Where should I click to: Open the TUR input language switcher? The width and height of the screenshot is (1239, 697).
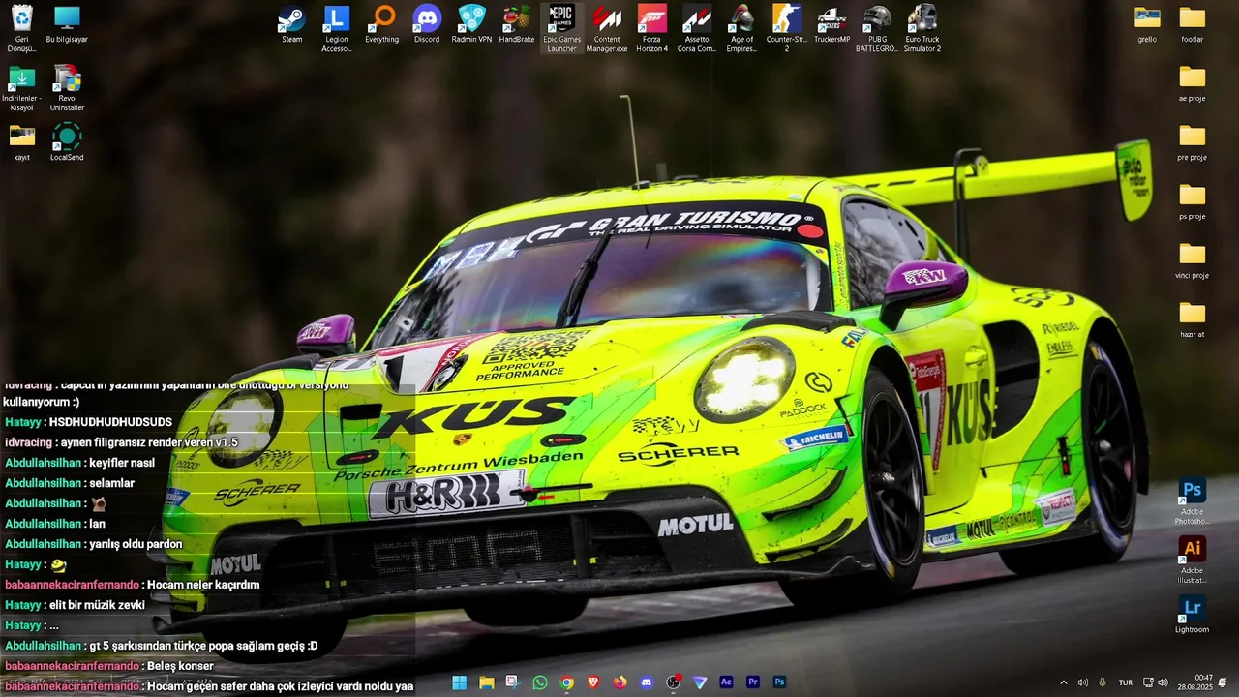point(1126,682)
